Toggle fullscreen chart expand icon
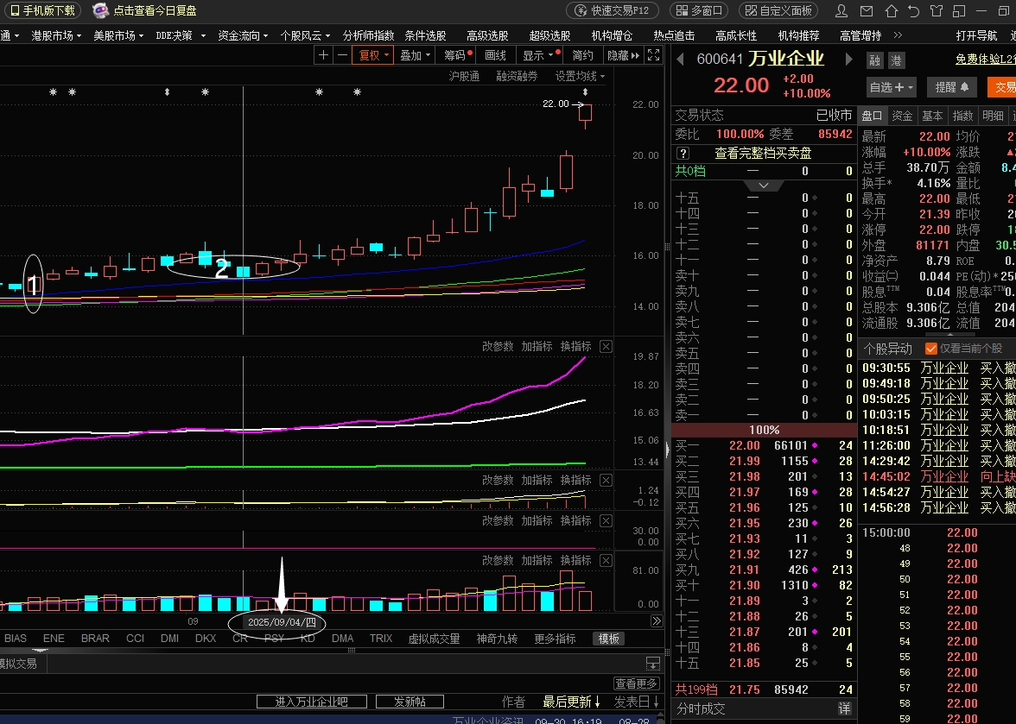 click(x=654, y=55)
